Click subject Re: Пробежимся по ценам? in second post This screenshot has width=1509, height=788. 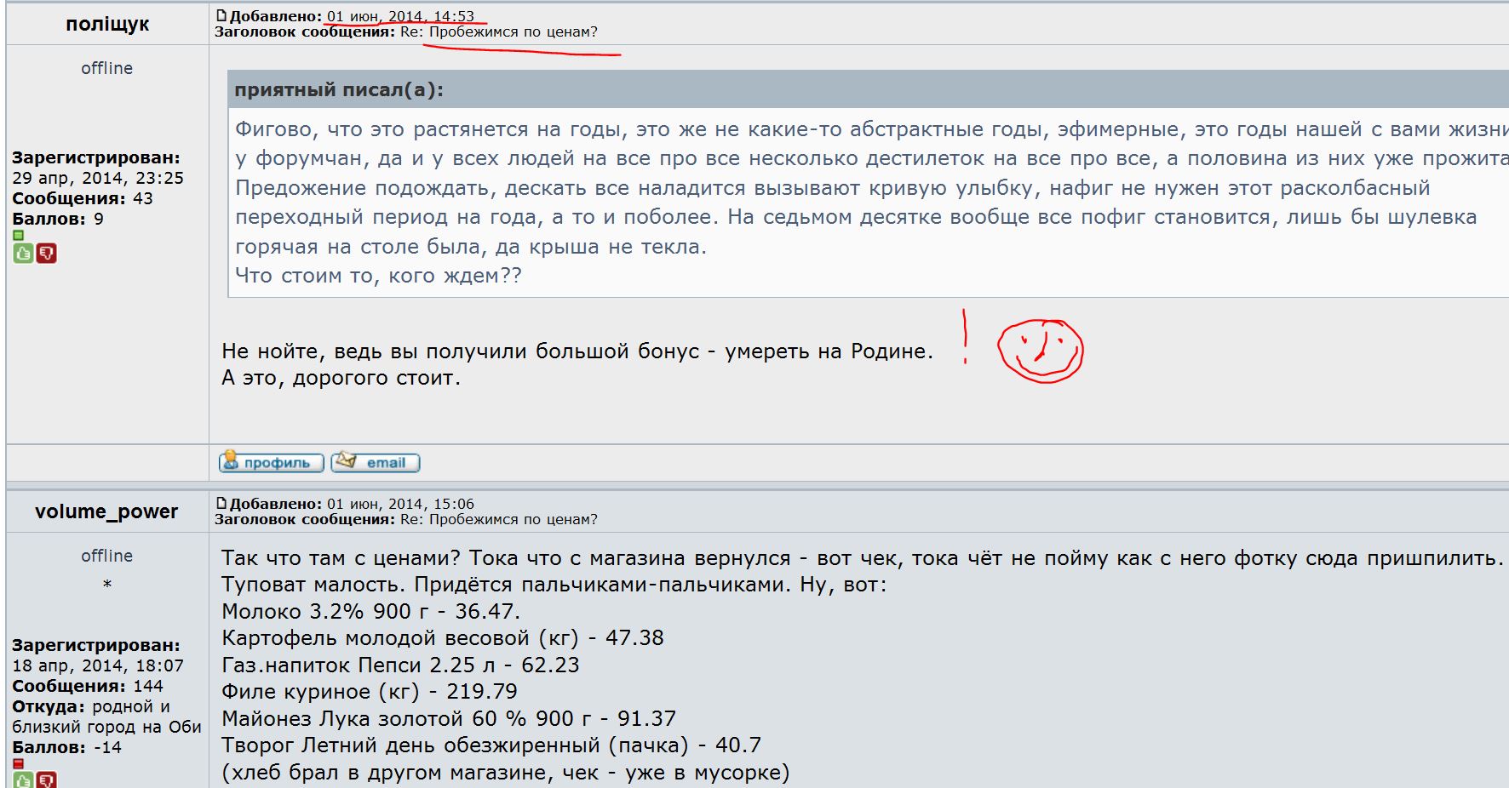(498, 519)
